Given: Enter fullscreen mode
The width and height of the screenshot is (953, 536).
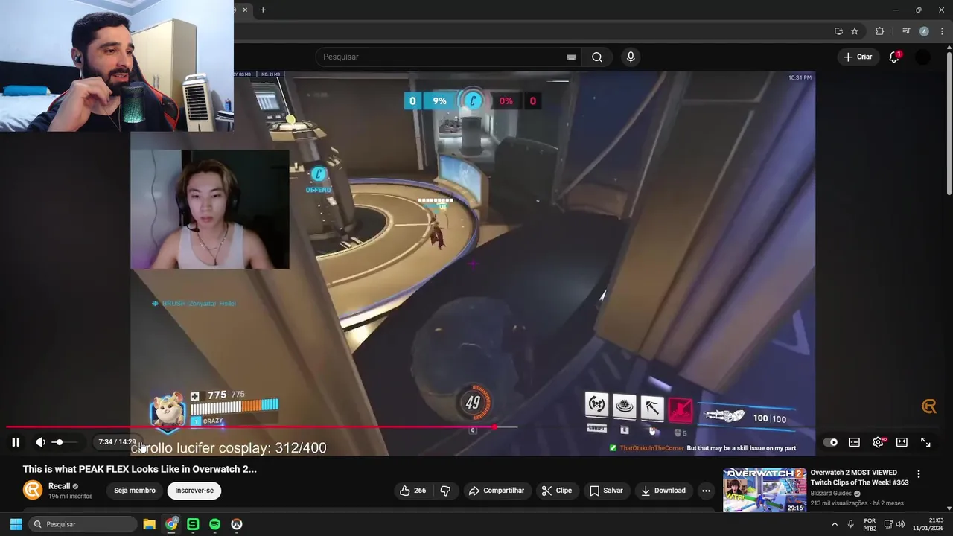Looking at the screenshot, I should pyautogui.click(x=925, y=442).
